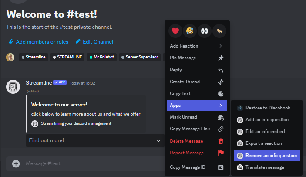Click the plus attachment button in message box

coord(16,164)
